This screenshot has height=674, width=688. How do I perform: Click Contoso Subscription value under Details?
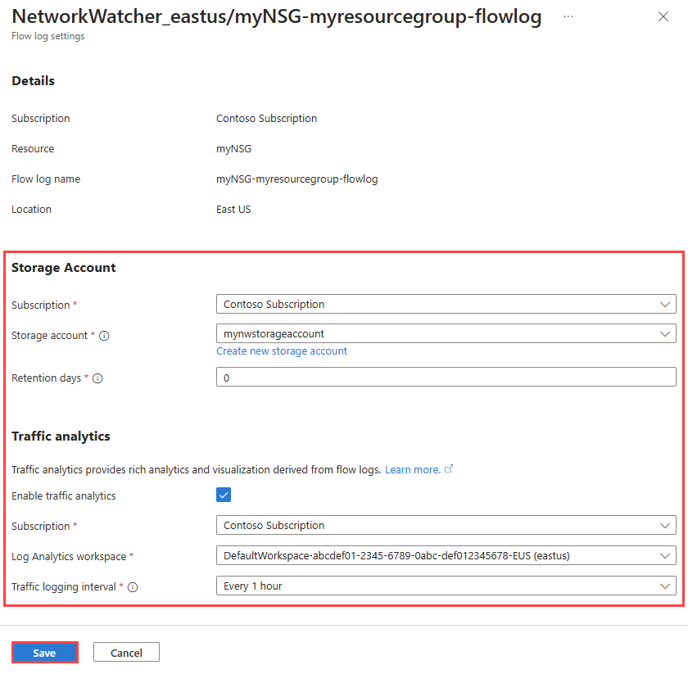[x=266, y=119]
